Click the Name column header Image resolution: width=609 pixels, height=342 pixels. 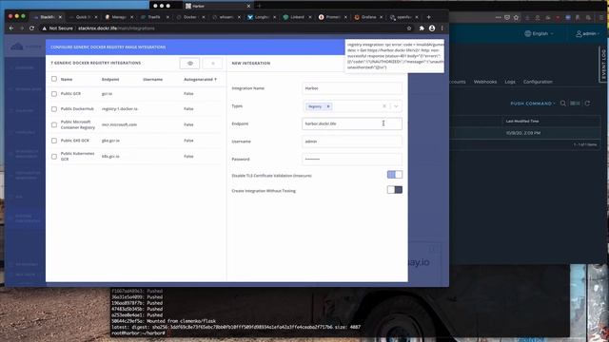coord(67,79)
